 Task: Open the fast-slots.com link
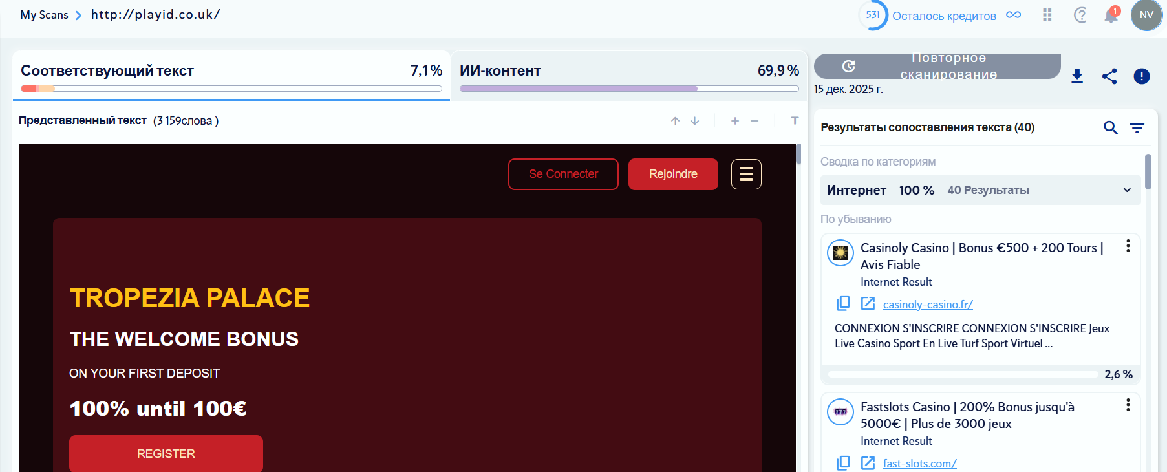(x=920, y=464)
